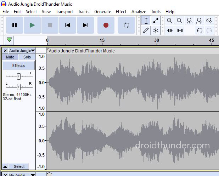The height and width of the screenshot is (176, 219).
Task: Open the View menu
Action: (46, 12)
